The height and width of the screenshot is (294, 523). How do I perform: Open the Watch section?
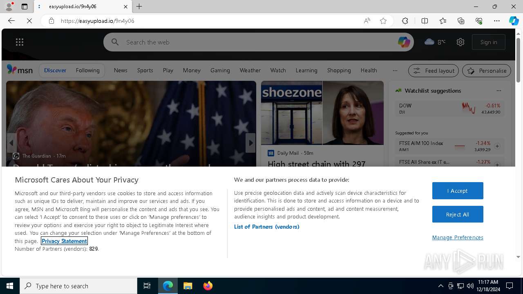coord(278,70)
